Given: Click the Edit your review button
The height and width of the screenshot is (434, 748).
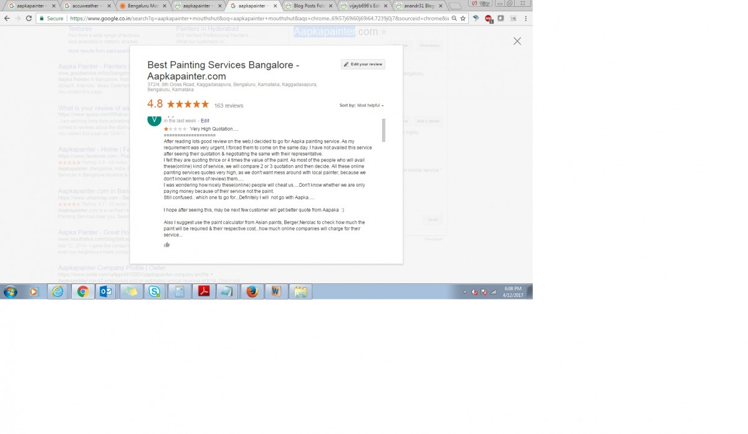Looking at the screenshot, I should pos(363,64).
